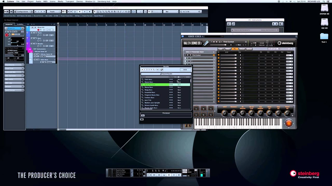Click the Play button in top toolbar
The image size is (332, 186).
click(x=85, y=12)
